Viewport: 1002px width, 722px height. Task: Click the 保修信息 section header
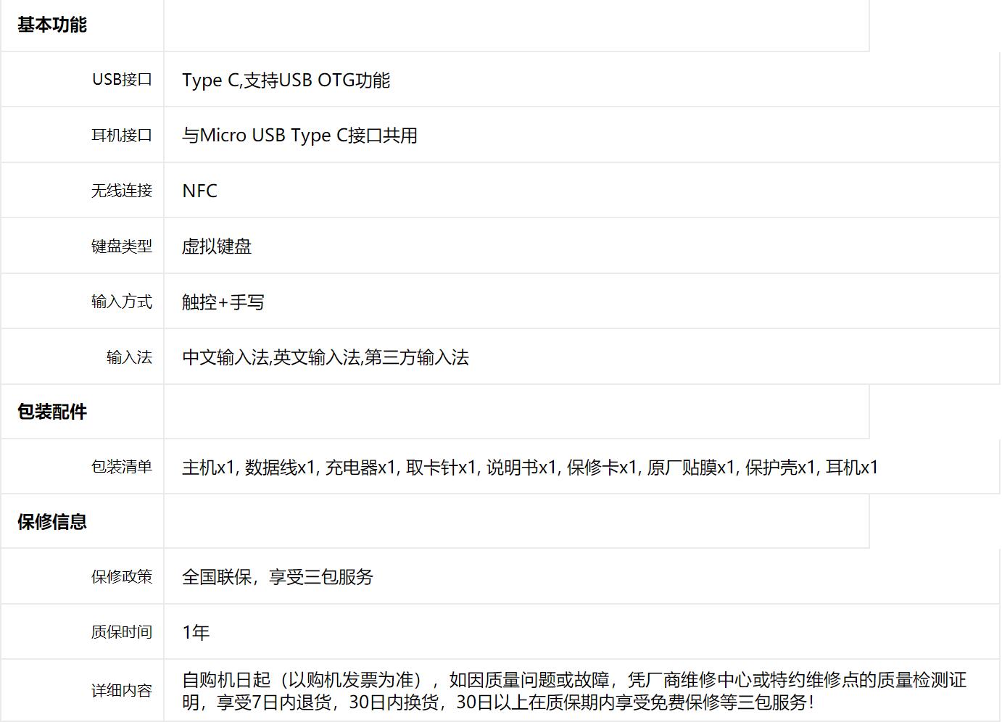(x=50, y=521)
